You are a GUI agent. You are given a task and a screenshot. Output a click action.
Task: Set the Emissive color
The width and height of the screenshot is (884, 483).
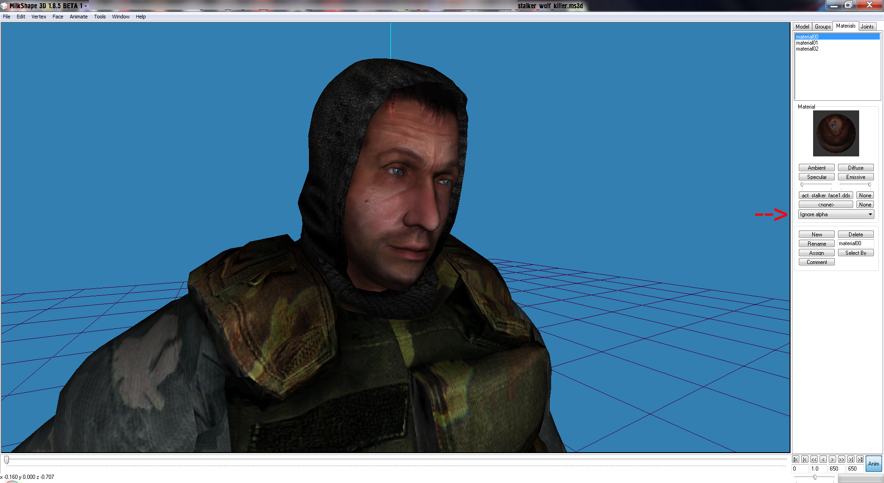[856, 177]
